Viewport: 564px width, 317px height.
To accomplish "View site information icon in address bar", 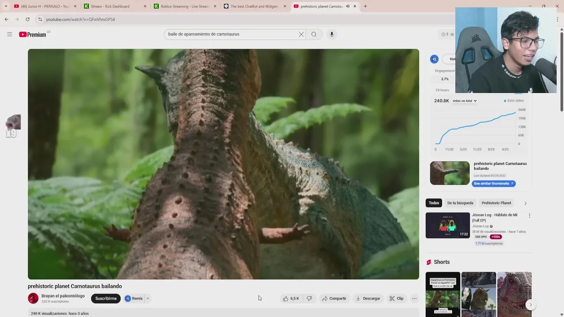I will [40, 19].
